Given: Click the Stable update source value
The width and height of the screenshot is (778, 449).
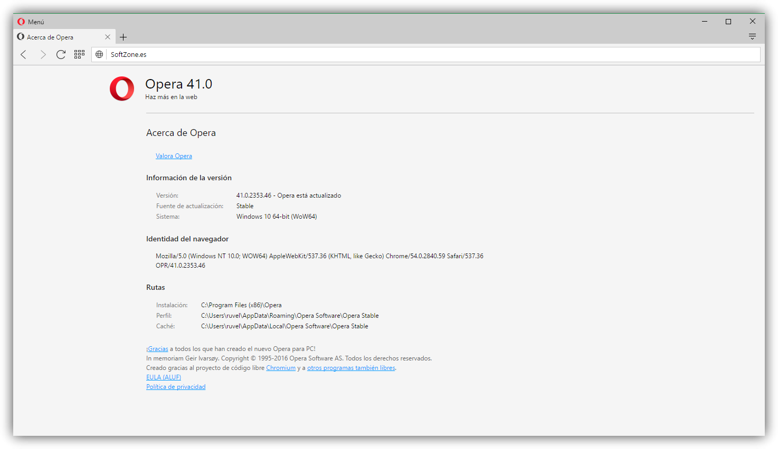Looking at the screenshot, I should (245, 206).
